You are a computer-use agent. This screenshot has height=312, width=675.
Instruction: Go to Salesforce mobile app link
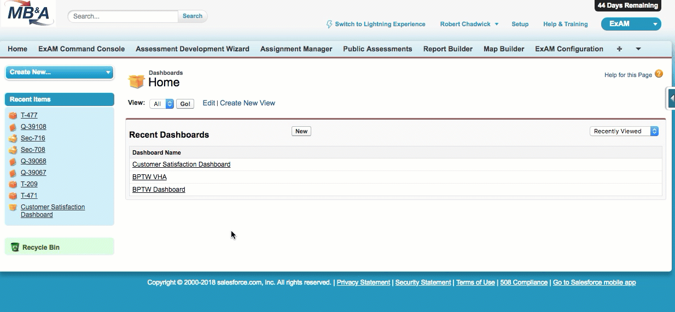(594, 282)
